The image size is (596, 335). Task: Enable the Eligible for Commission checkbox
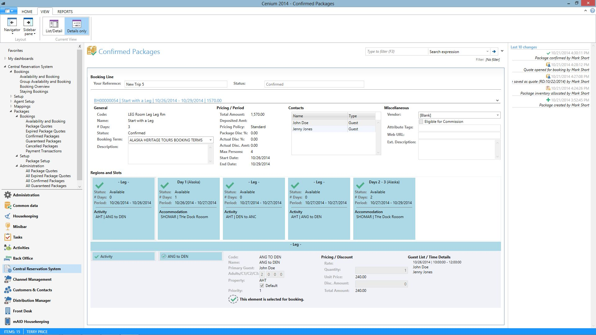421,121
